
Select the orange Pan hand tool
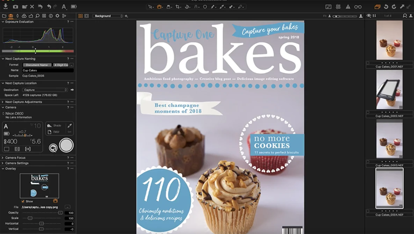click(x=159, y=7)
